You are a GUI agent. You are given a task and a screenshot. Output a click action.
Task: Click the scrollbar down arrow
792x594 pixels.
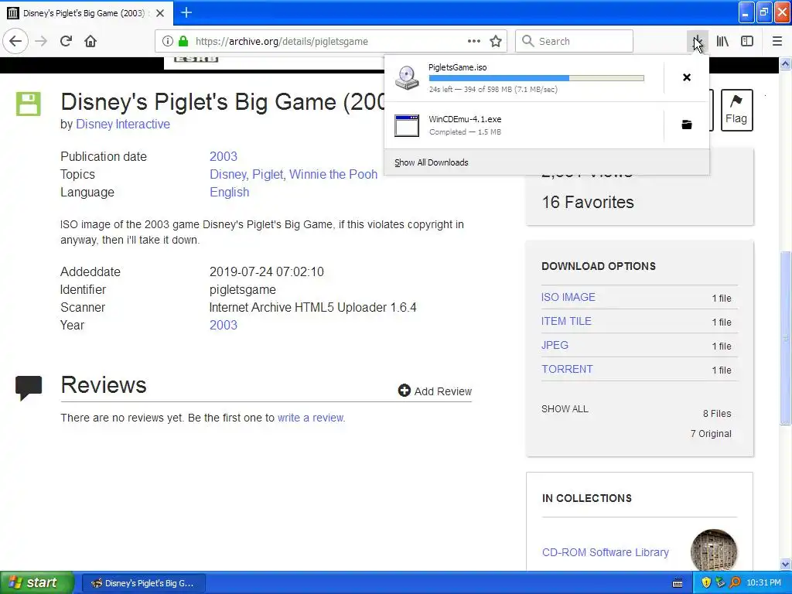(785, 564)
